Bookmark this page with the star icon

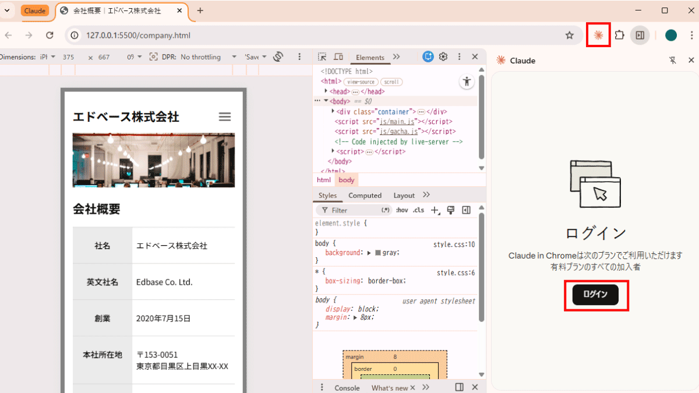tap(570, 36)
